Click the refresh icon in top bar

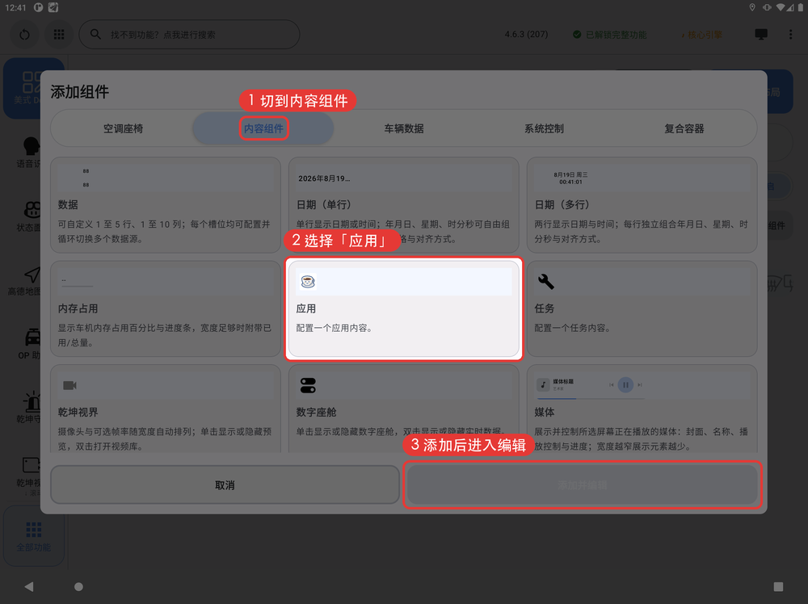[x=24, y=35]
